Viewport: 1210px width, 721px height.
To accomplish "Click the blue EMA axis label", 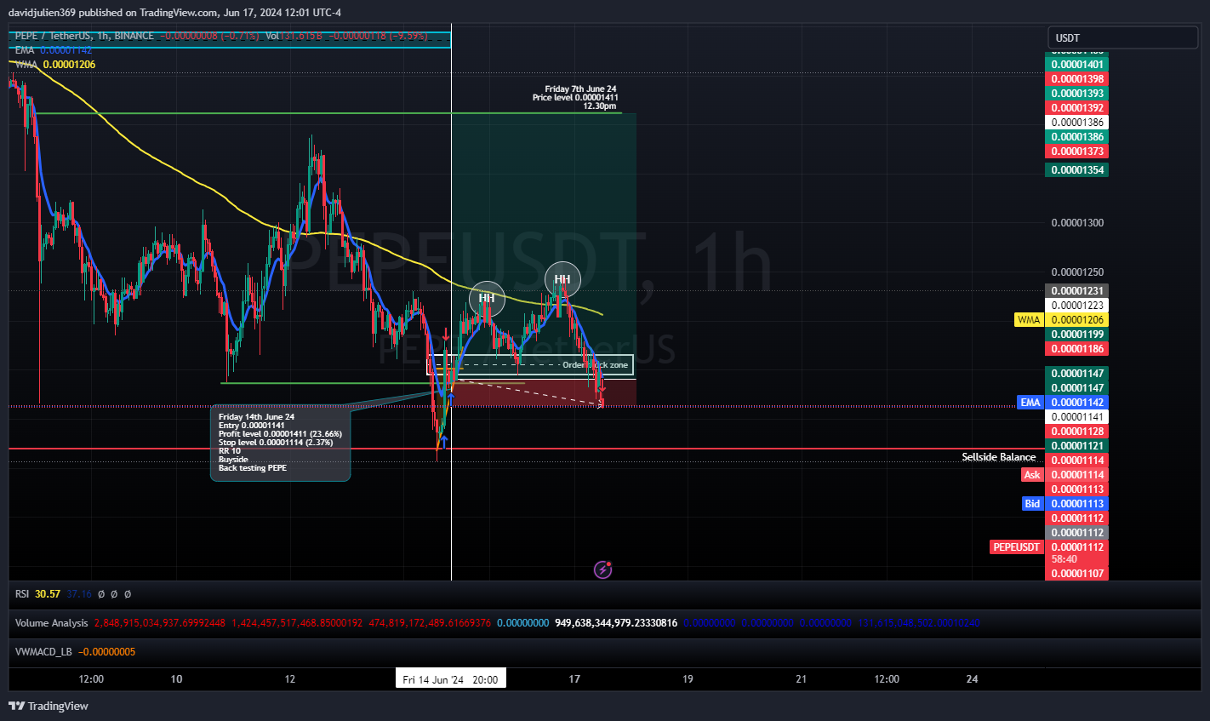I will tap(1030, 403).
